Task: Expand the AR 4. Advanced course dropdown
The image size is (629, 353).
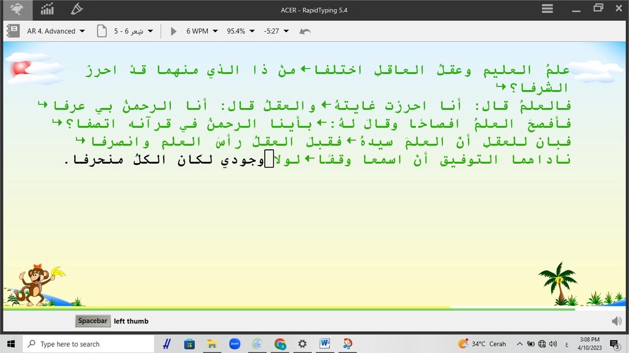Action: 56,31
